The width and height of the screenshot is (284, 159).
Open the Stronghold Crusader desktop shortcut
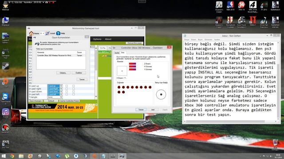click(230, 22)
